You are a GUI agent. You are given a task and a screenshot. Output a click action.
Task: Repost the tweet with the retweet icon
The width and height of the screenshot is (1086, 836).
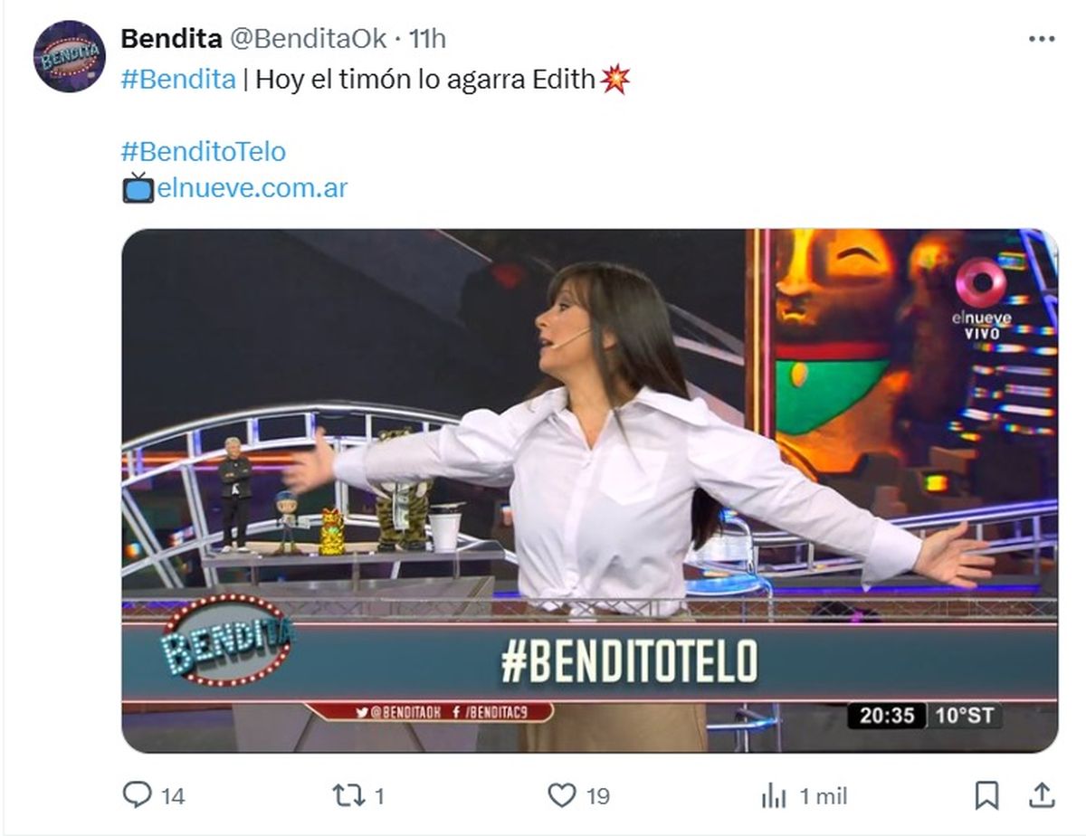347,795
